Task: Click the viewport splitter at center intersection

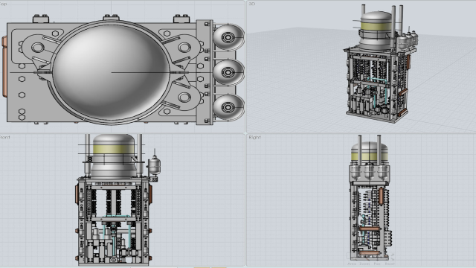Action: point(245,133)
